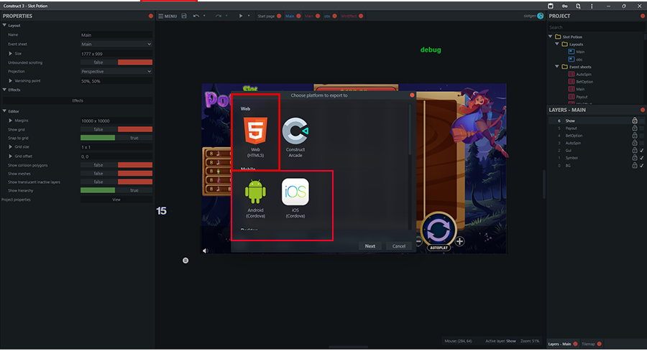Collapse the Event sheets folder
Viewport: 647px width, 351px height.
coord(557,66)
